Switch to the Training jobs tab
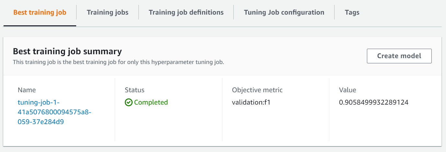The height and width of the screenshot is (152, 446). (x=108, y=13)
